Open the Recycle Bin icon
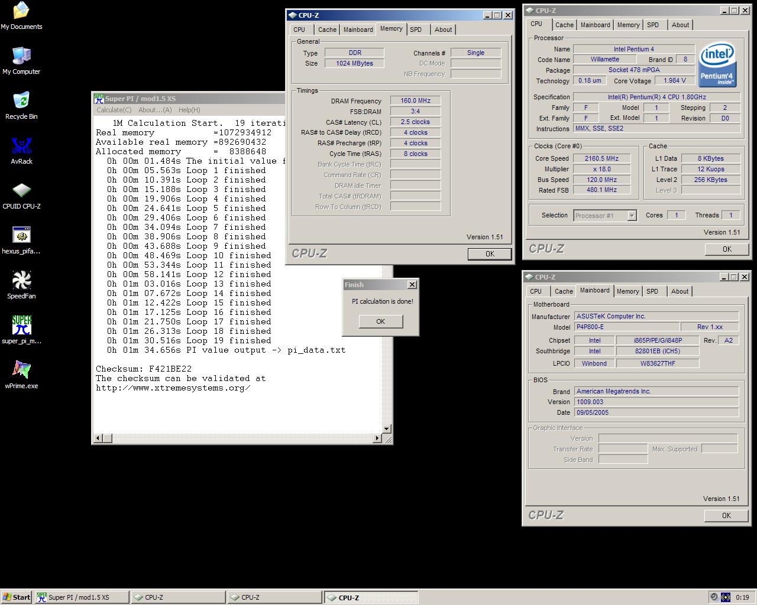Image resolution: width=757 pixels, height=605 pixels. (x=21, y=106)
